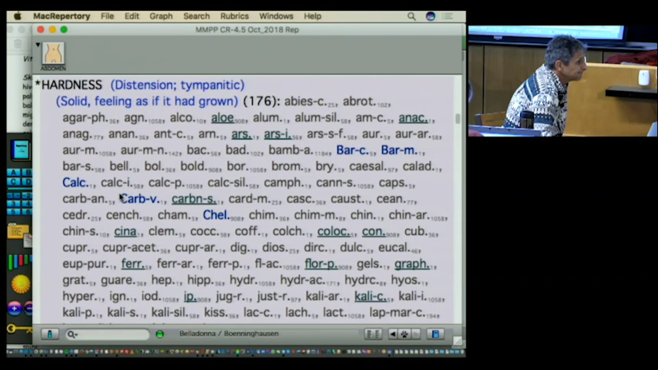Collapse the disclosure triangle above the ABDOMEN icon
The width and height of the screenshot is (658, 370).
(x=38, y=45)
